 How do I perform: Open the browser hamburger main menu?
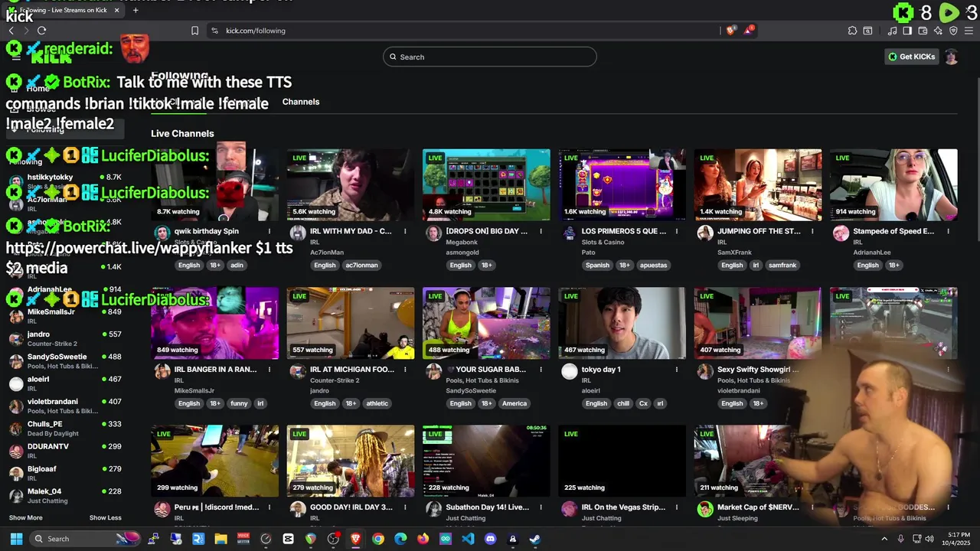click(x=969, y=31)
